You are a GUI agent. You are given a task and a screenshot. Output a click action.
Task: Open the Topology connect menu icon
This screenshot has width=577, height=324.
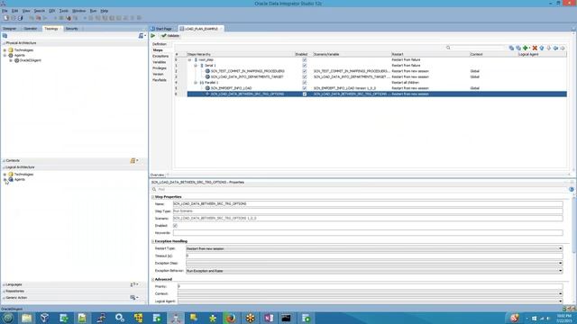coord(142,36)
